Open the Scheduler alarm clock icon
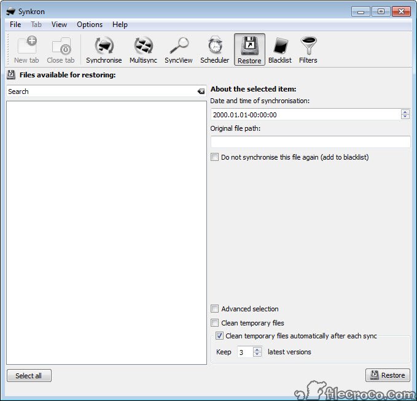 pos(214,50)
